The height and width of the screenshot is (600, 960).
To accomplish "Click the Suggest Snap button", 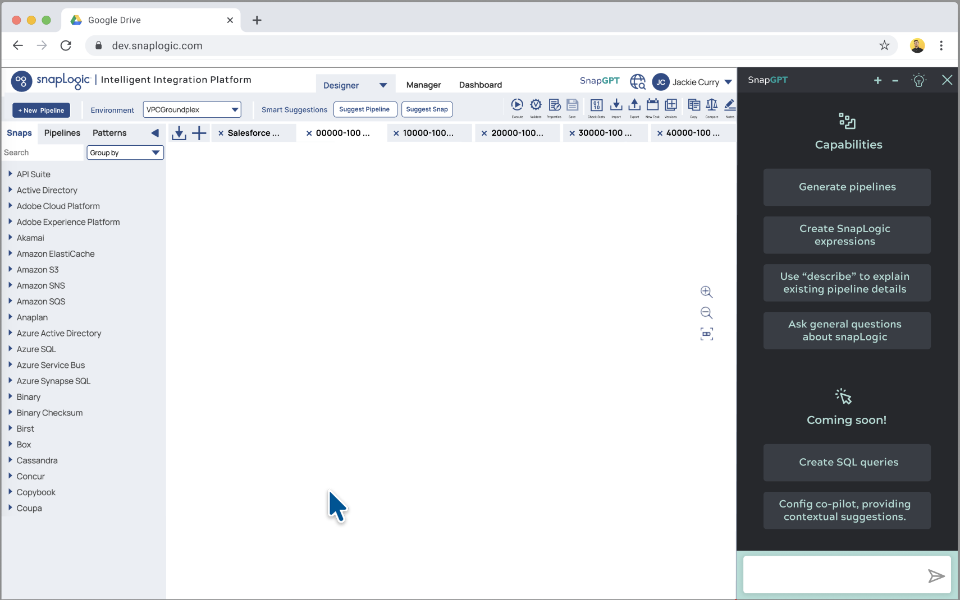I will [x=427, y=109].
